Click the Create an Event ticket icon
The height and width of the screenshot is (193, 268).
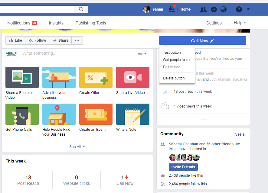click(x=96, y=114)
